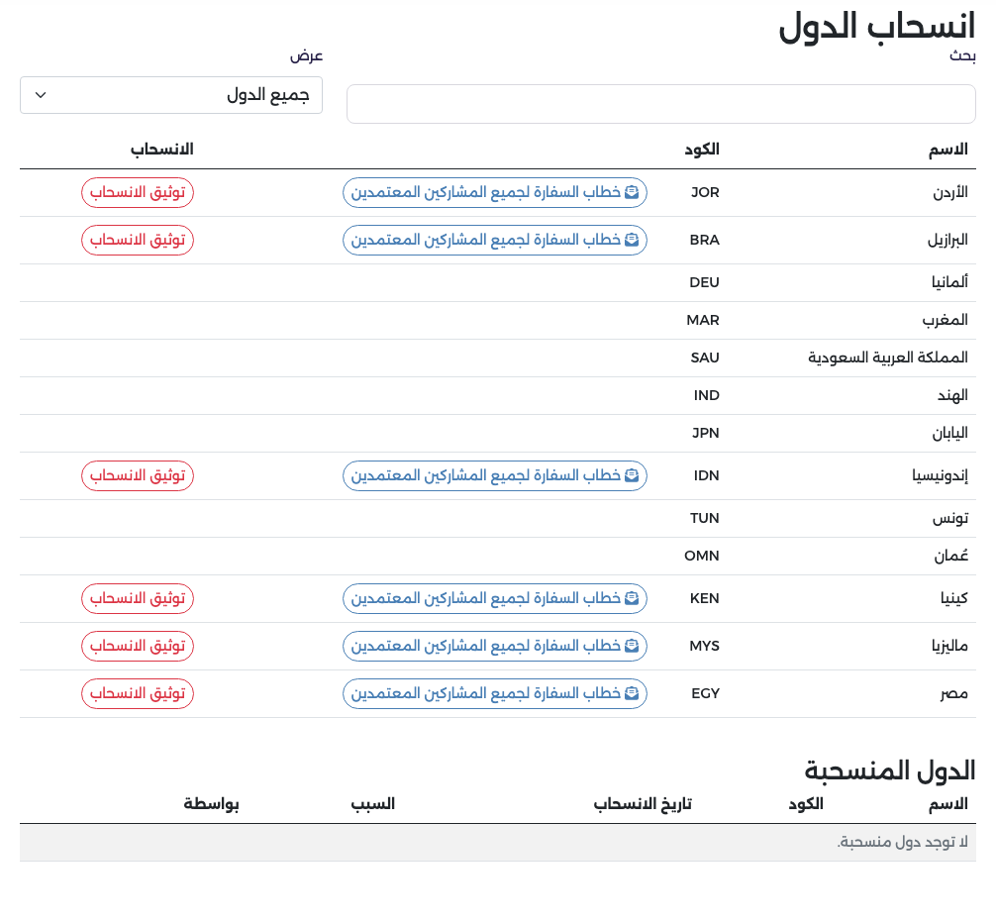996x924 pixels.
Task: Click the السبب column header
Action: point(373,804)
